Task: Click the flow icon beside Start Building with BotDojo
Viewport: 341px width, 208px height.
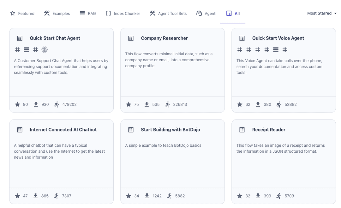Action: (x=131, y=130)
